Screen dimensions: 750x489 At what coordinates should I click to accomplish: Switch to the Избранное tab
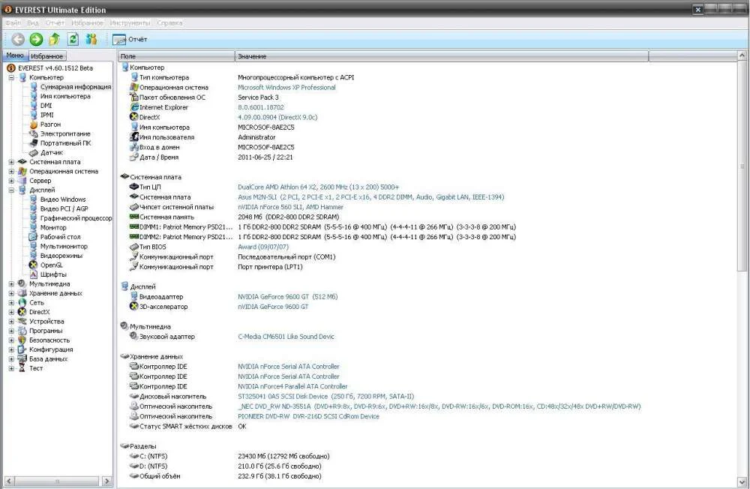tap(48, 56)
